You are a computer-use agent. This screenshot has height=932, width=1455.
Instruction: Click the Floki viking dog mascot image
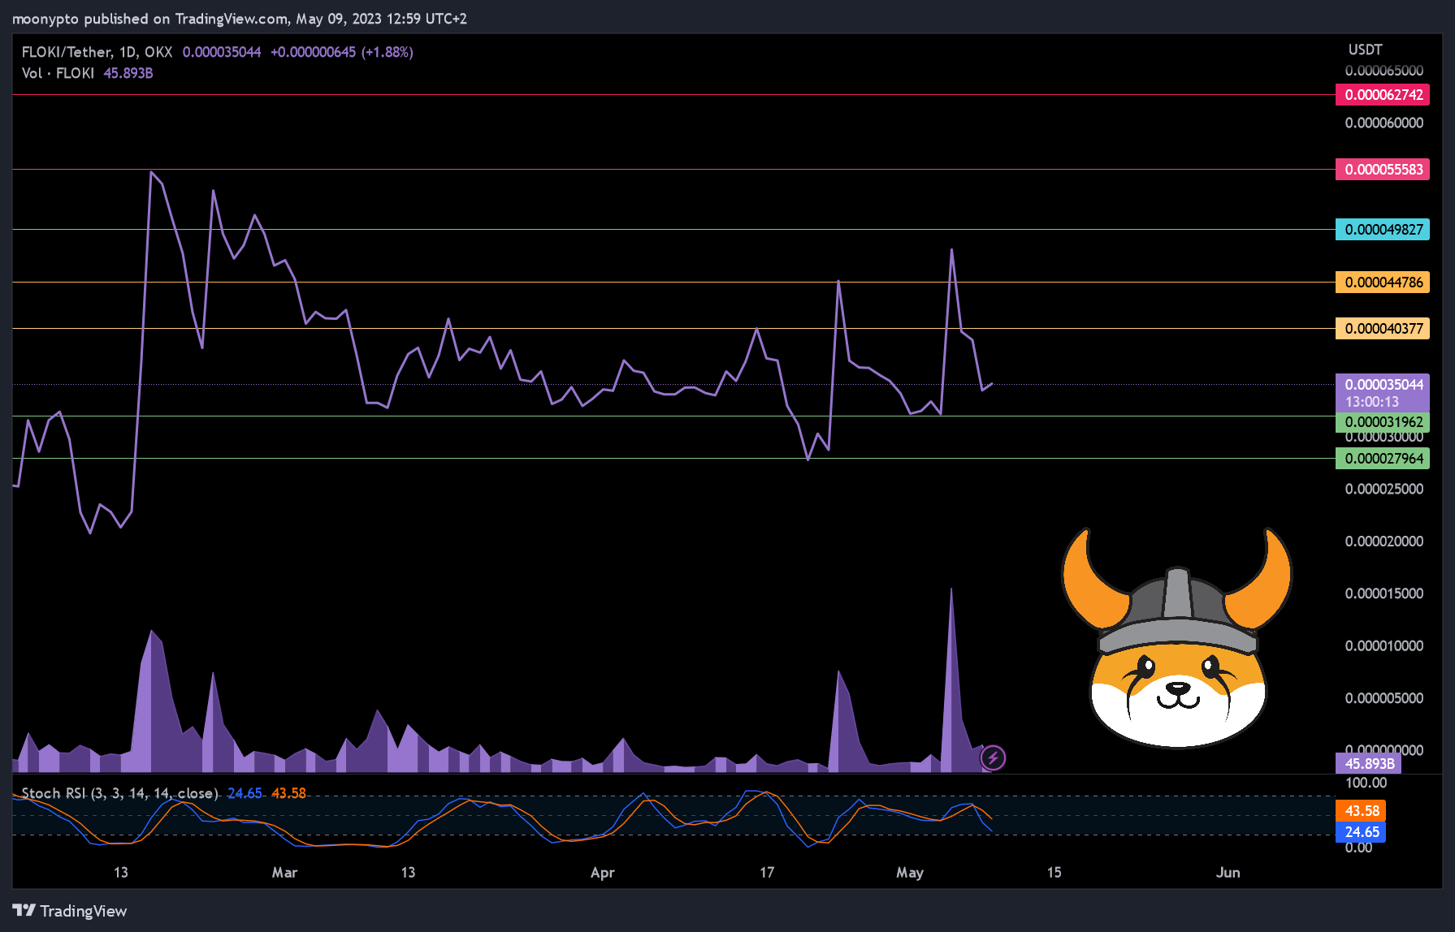[x=1177, y=636]
